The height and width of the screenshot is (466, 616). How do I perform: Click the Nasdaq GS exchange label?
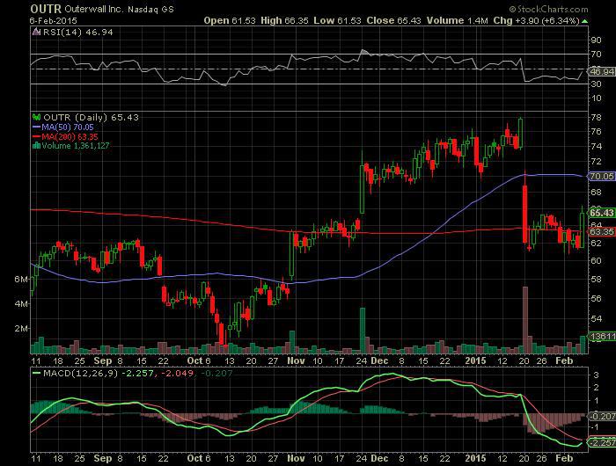[150, 9]
